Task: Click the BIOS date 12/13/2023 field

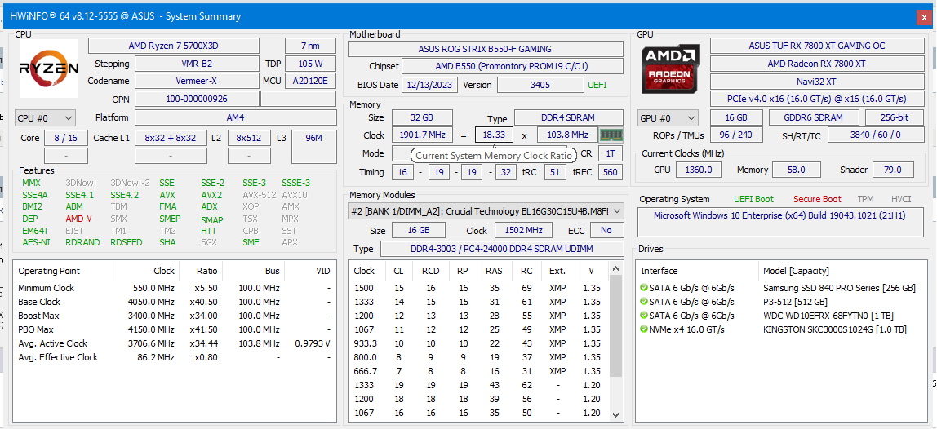Action: [x=429, y=85]
